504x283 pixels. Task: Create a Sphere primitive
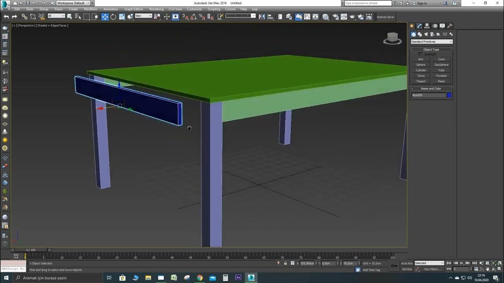tap(421, 65)
